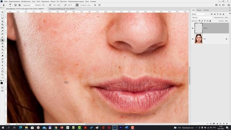
Task: Open the workspace switcher icon
Action: pyautogui.click(x=223, y=5)
